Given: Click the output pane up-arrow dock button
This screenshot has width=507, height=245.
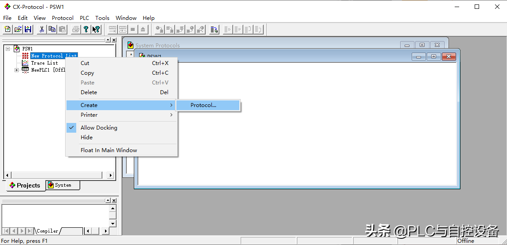Looking at the screenshot, I should pyautogui.click(x=108, y=200).
